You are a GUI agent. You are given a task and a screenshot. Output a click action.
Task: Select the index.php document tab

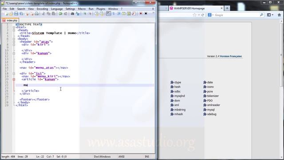point(10,20)
